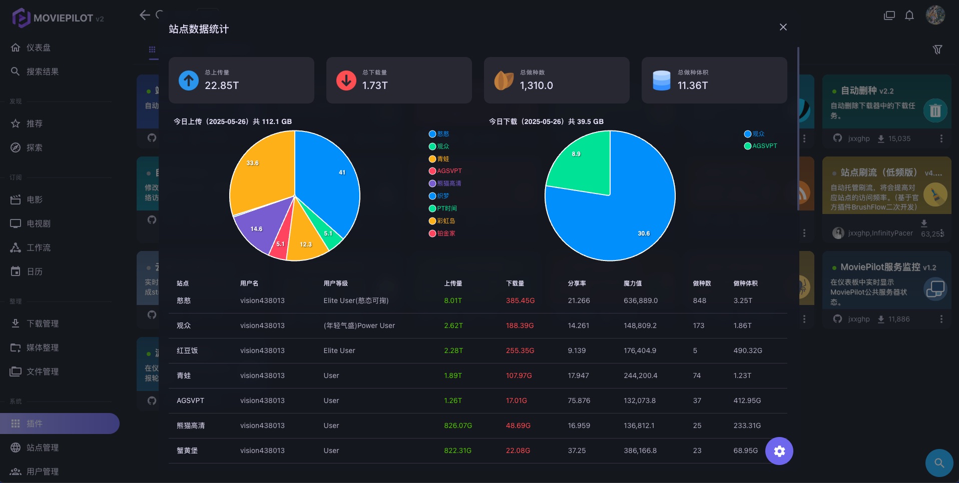Screen dimensions: 959x483
Task: Toggle 青蛙 legend entry
Action: coord(439,159)
